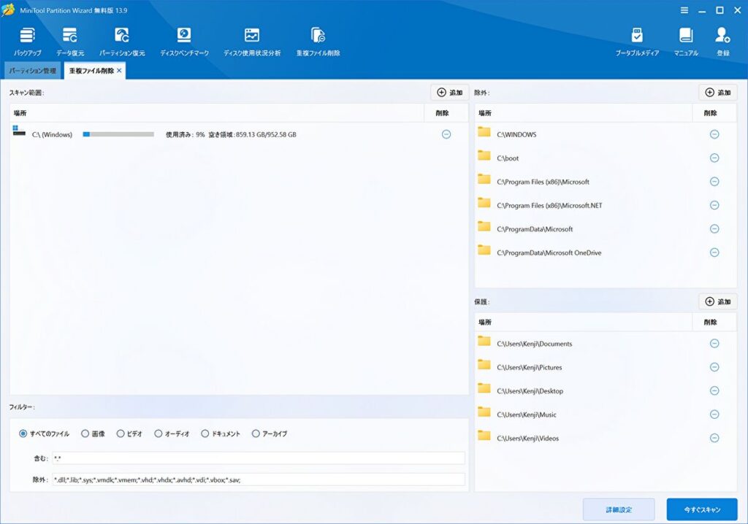
Task: Select the ビデオ filter radio button
Action: coord(121,434)
